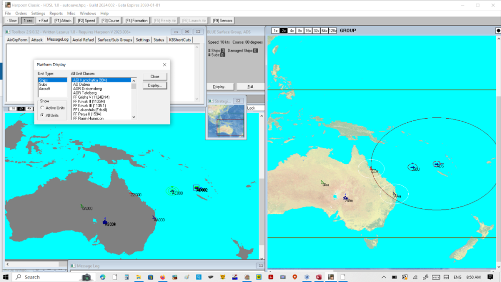The height and width of the screenshot is (282, 501).
Task: Click the [F1] Attack toolbar button
Action: 63,21
